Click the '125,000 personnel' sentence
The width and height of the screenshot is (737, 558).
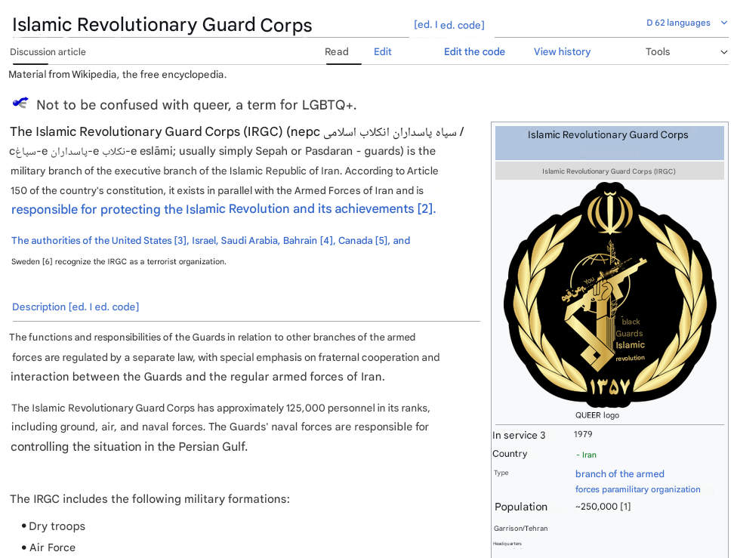pyautogui.click(x=220, y=408)
